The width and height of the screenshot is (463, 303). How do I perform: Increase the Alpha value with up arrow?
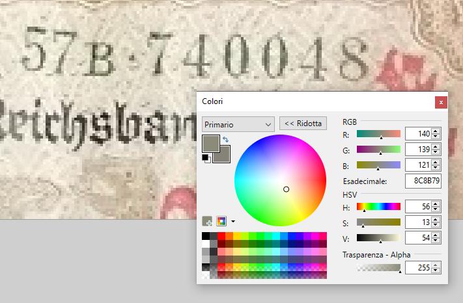436,265
